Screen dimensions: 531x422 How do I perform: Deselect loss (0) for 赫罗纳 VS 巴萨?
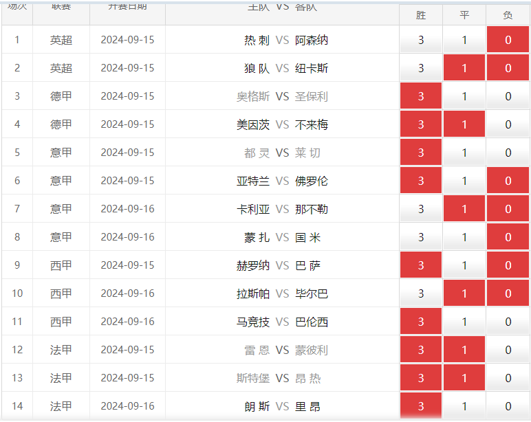508,265
